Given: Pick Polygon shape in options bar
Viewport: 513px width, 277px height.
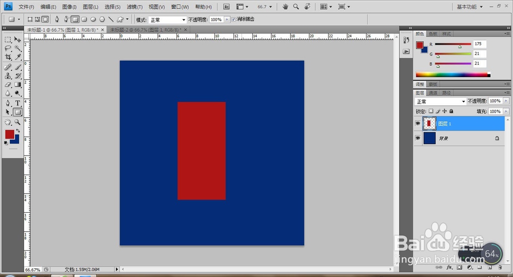Looking at the screenshot, I should point(102,20).
